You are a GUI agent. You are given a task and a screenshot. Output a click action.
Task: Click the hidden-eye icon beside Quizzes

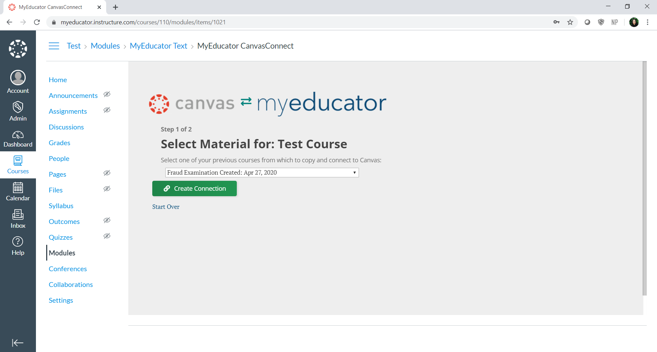pos(107,236)
